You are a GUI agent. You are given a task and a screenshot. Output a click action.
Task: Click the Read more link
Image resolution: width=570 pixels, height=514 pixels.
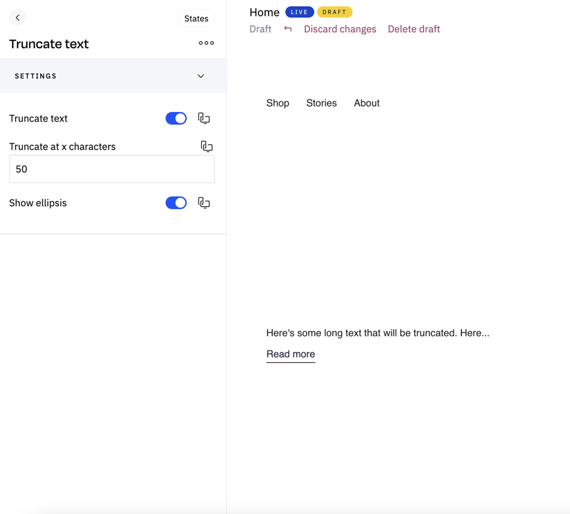[x=291, y=354]
